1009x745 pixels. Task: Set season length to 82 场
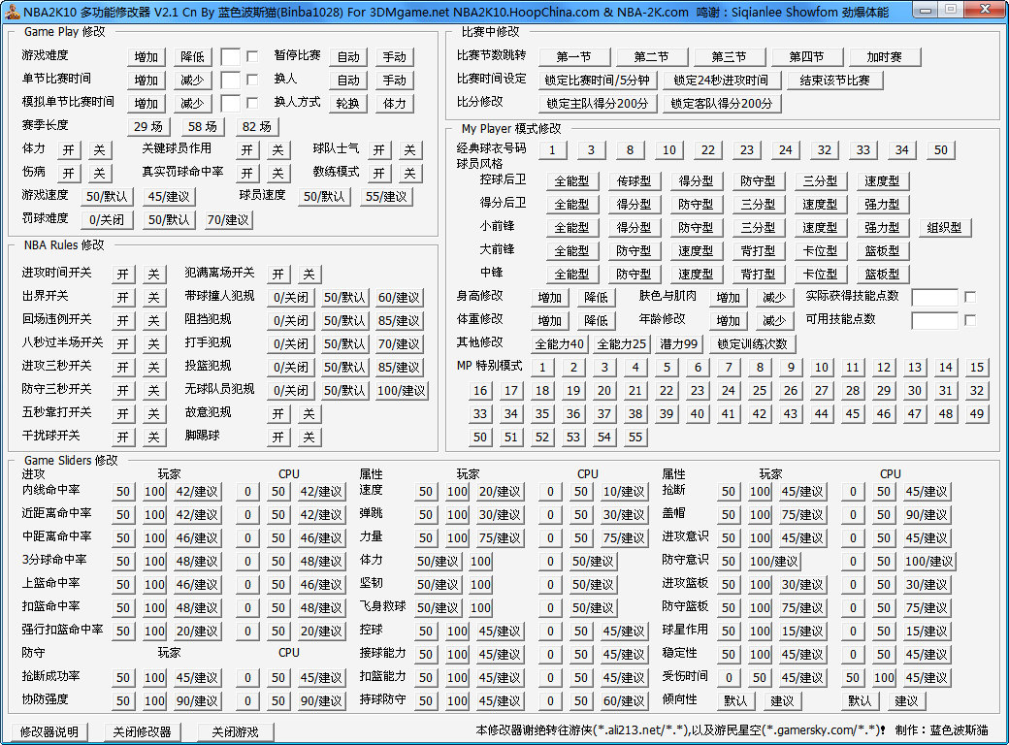pyautogui.click(x=256, y=126)
